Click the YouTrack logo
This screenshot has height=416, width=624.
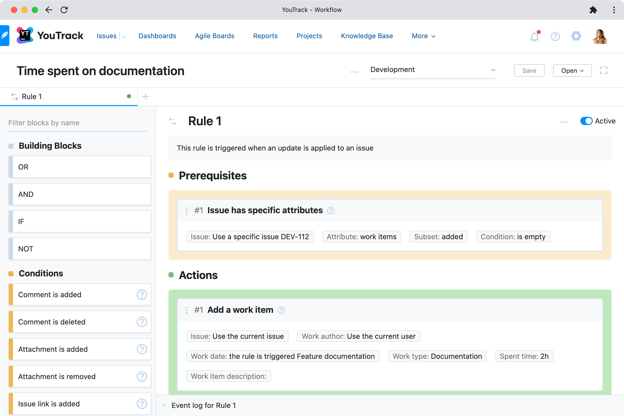click(x=25, y=35)
